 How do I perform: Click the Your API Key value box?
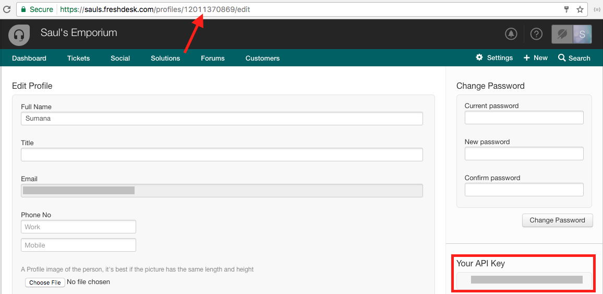[x=524, y=281]
